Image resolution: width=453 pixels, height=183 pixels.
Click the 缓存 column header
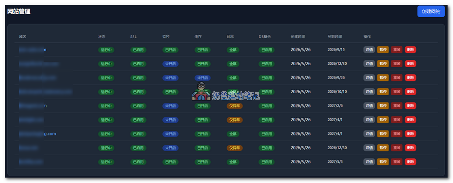(x=198, y=37)
